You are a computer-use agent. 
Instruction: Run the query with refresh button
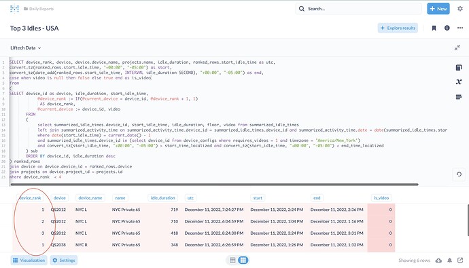click(459, 174)
